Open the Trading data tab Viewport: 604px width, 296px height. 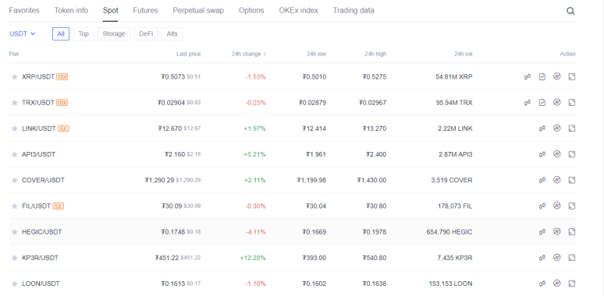[354, 10]
